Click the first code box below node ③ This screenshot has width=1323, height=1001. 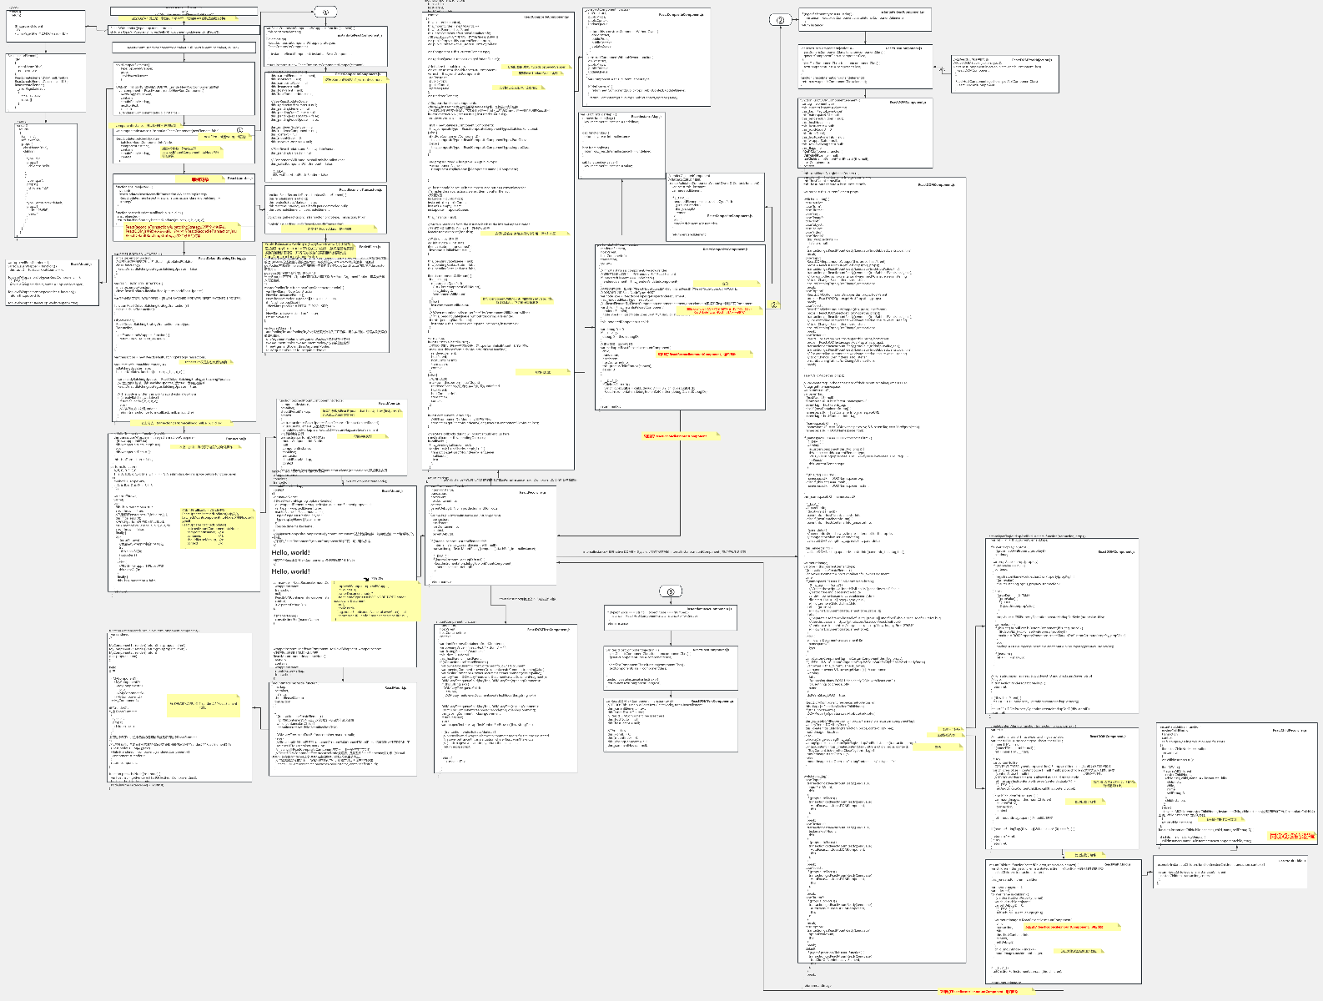coord(671,617)
